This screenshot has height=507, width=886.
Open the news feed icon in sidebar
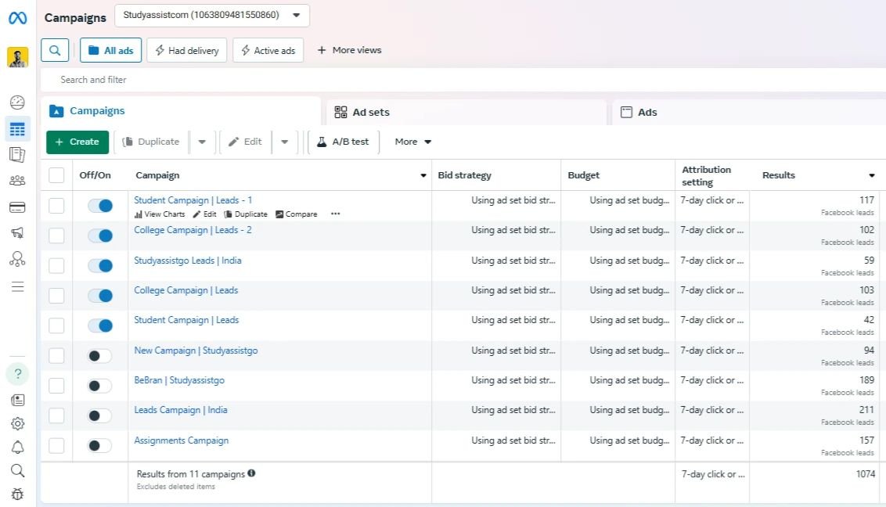17,401
